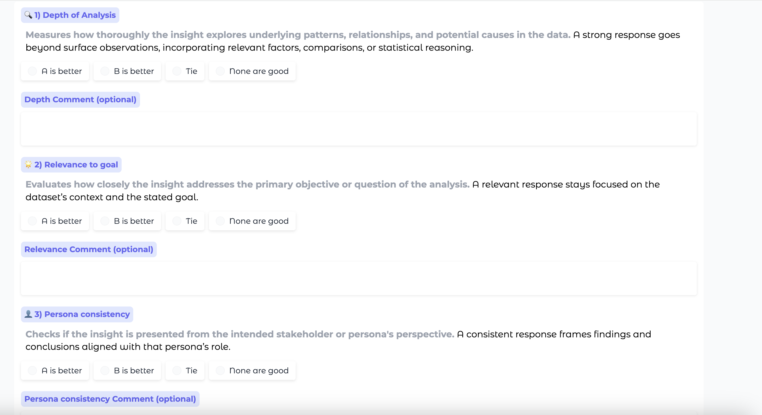This screenshot has height=415, width=762.
Task: Select 'B is better' for Relevance to goal
Action: coord(105,221)
